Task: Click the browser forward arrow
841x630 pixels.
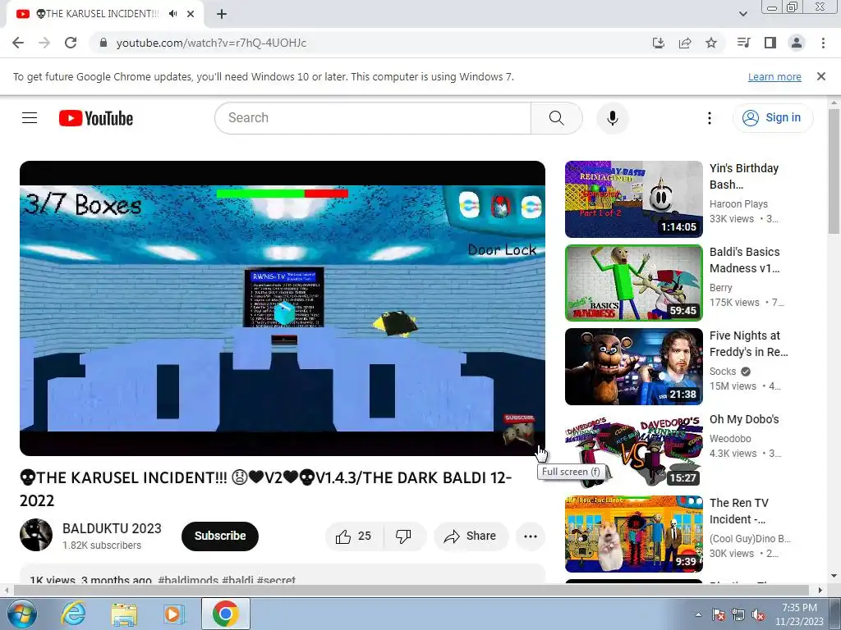Action: (44, 43)
